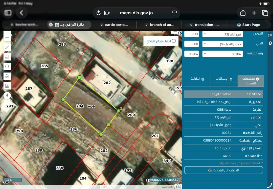
Task: Click الذهاب الى القطعة button
Action: pos(223,170)
